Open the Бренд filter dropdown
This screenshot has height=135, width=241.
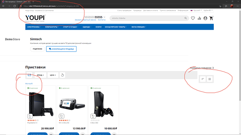pos(40,75)
